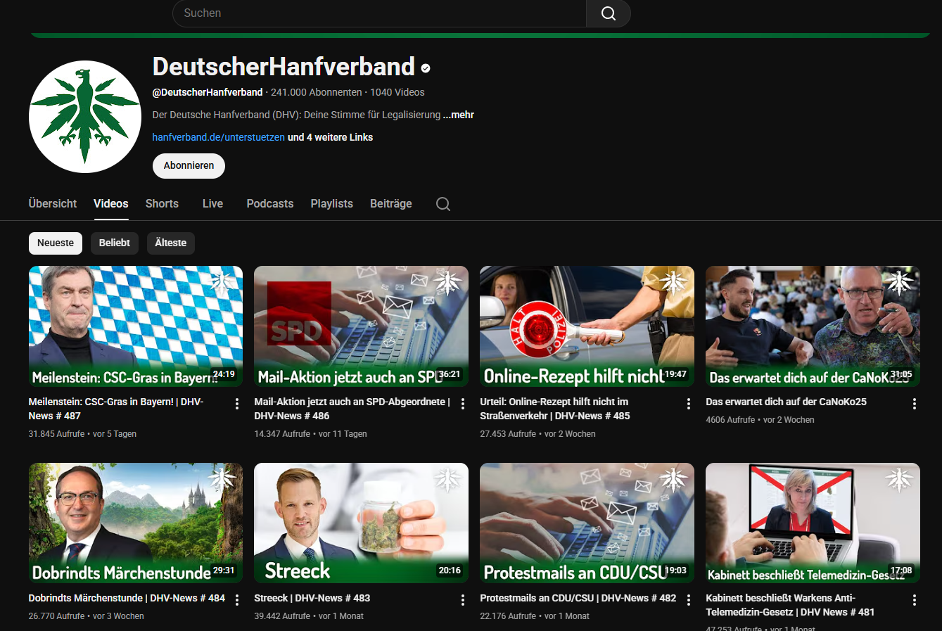
Task: Play the Dobrindts Märchenstunde castle thumbnail
Action: tap(136, 523)
